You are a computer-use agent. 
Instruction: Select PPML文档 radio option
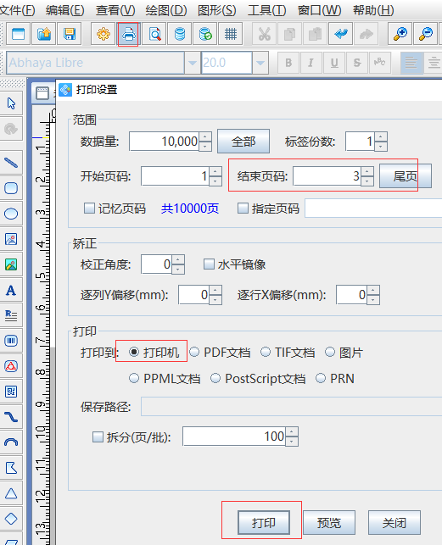pyautogui.click(x=134, y=378)
